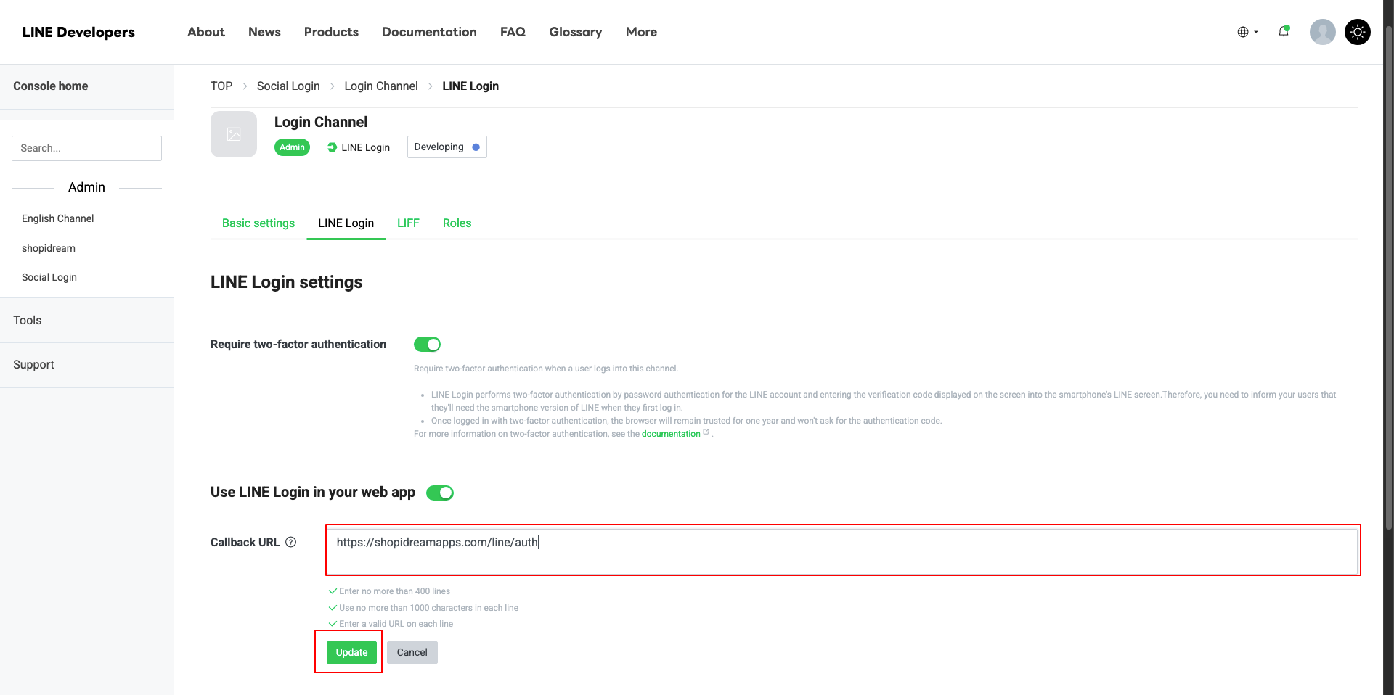Click the Cancel button
This screenshot has height=695, width=1394.
412,652
